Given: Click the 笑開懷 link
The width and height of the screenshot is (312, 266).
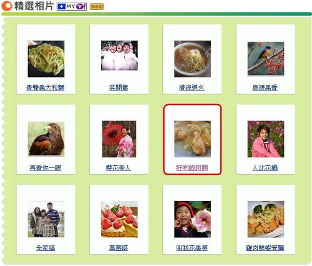Looking at the screenshot, I should [119, 87].
